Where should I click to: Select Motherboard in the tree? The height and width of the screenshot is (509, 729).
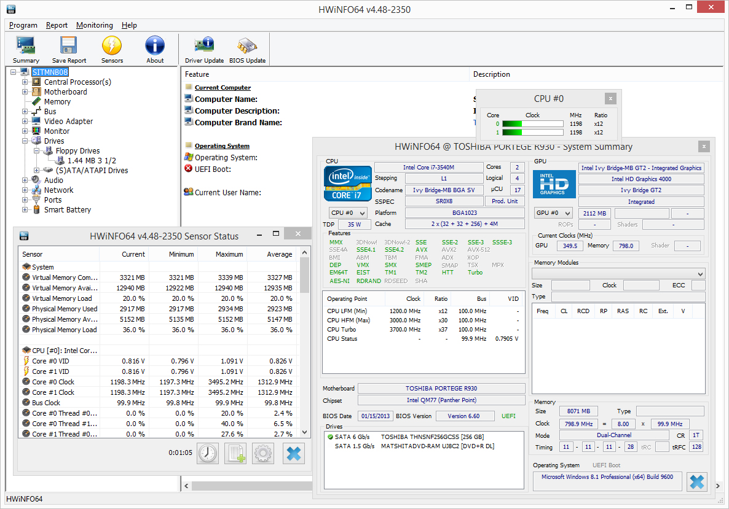click(x=66, y=92)
